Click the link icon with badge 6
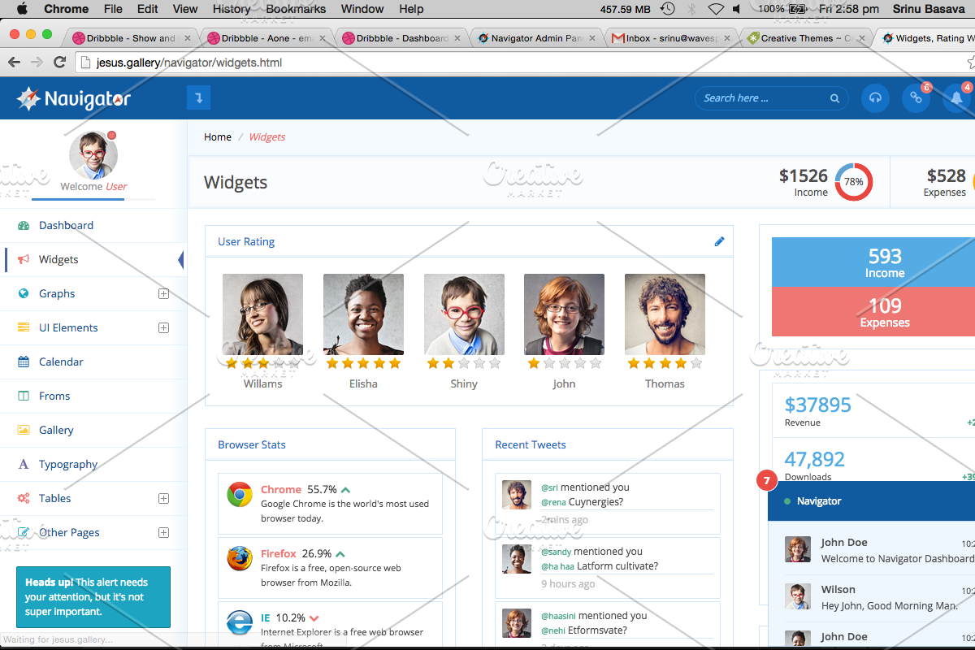The width and height of the screenshot is (975, 650). pos(916,97)
